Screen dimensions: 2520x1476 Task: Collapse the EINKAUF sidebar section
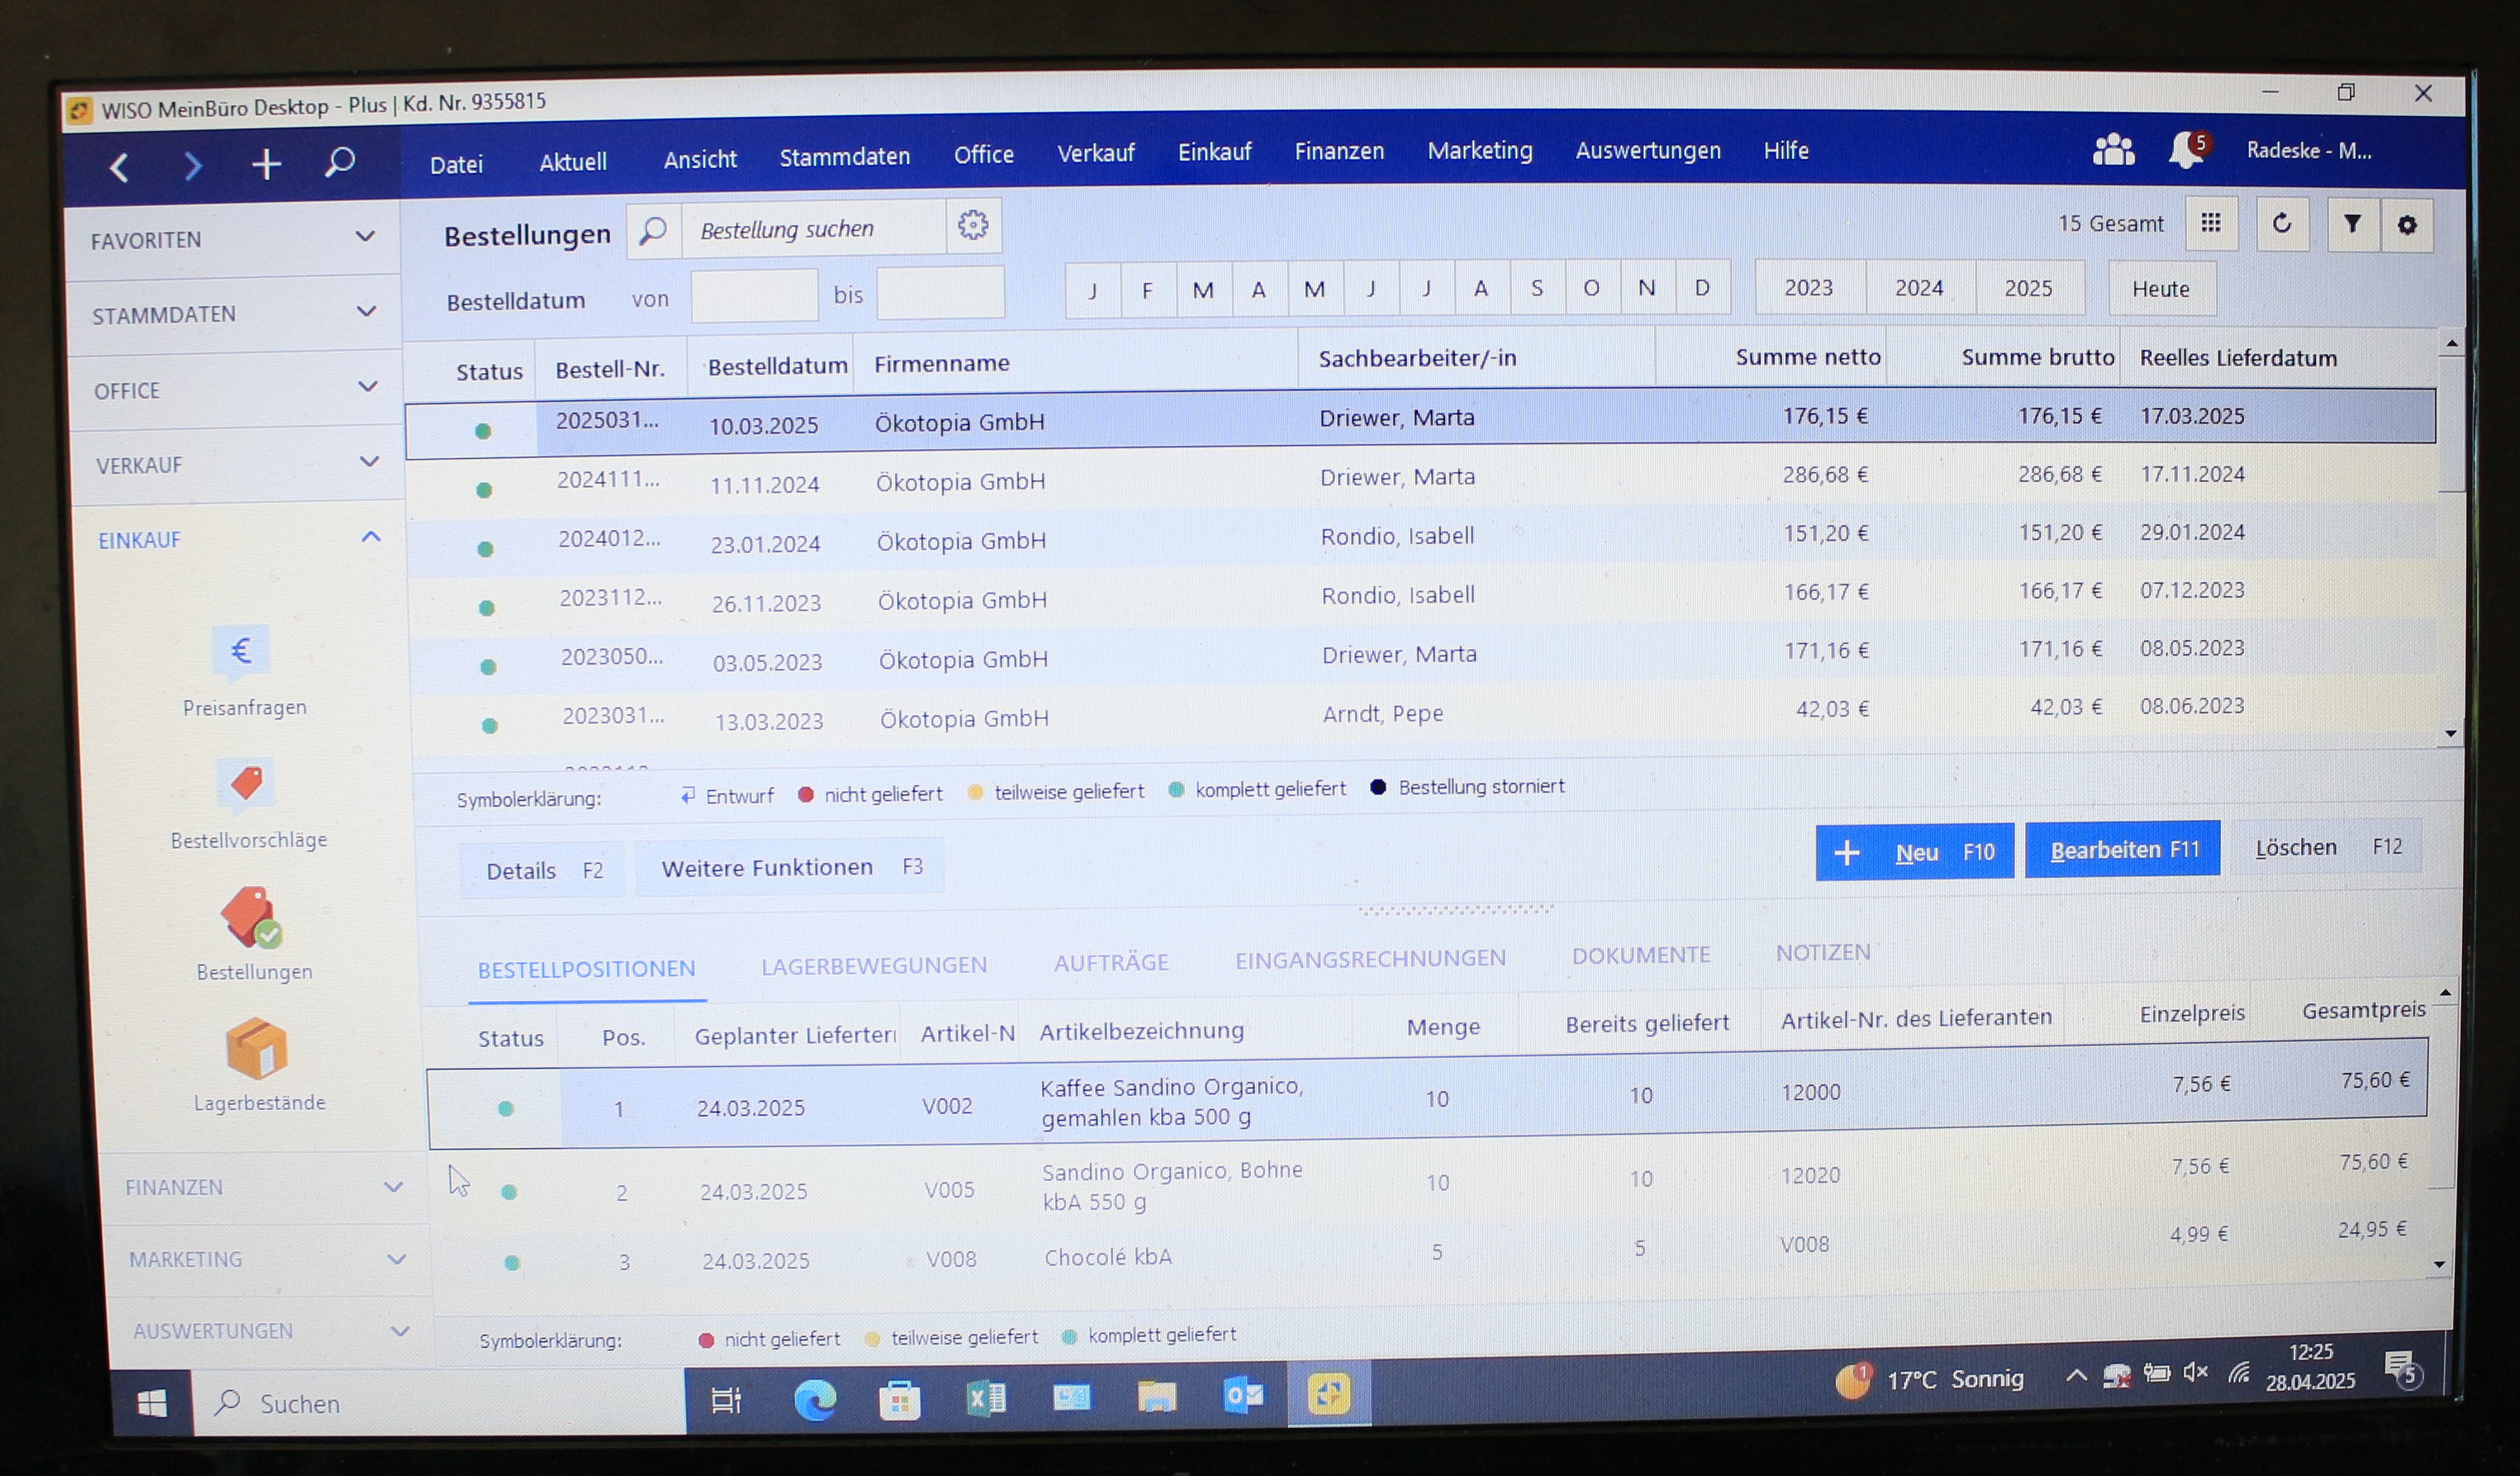(x=371, y=537)
